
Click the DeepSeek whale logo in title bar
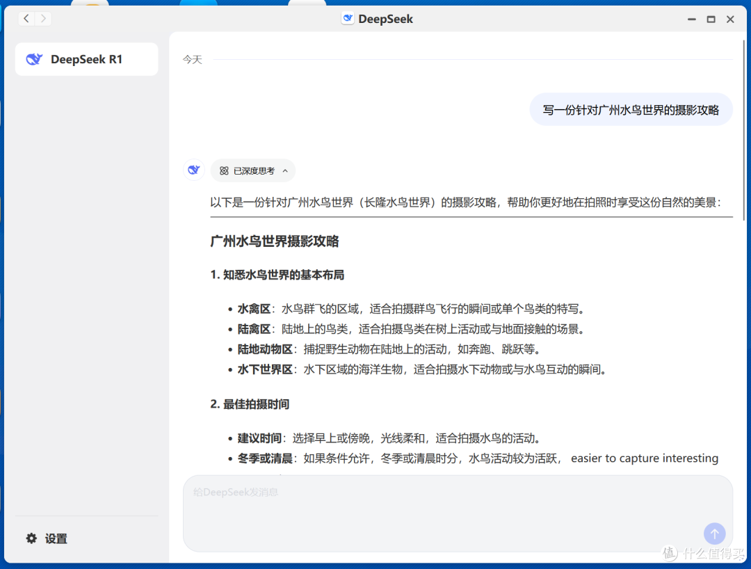tap(348, 19)
